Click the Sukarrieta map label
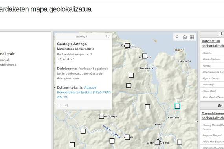This screenshot has width=224, height=149. 147,69
